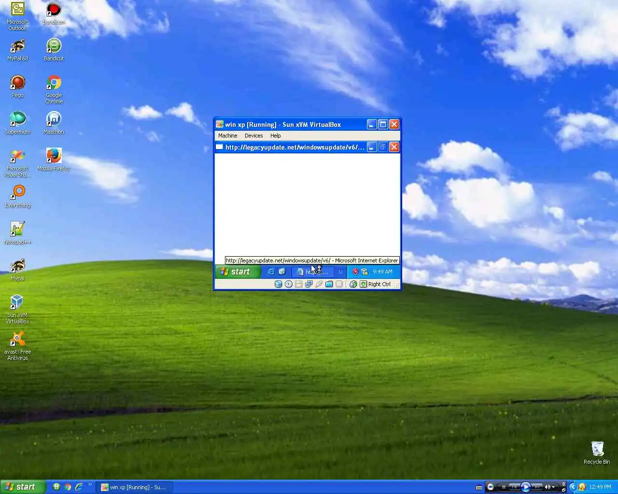Click the VirtualBox shared folders indicator icon
Screen dimensions: 618x494
[329, 284]
